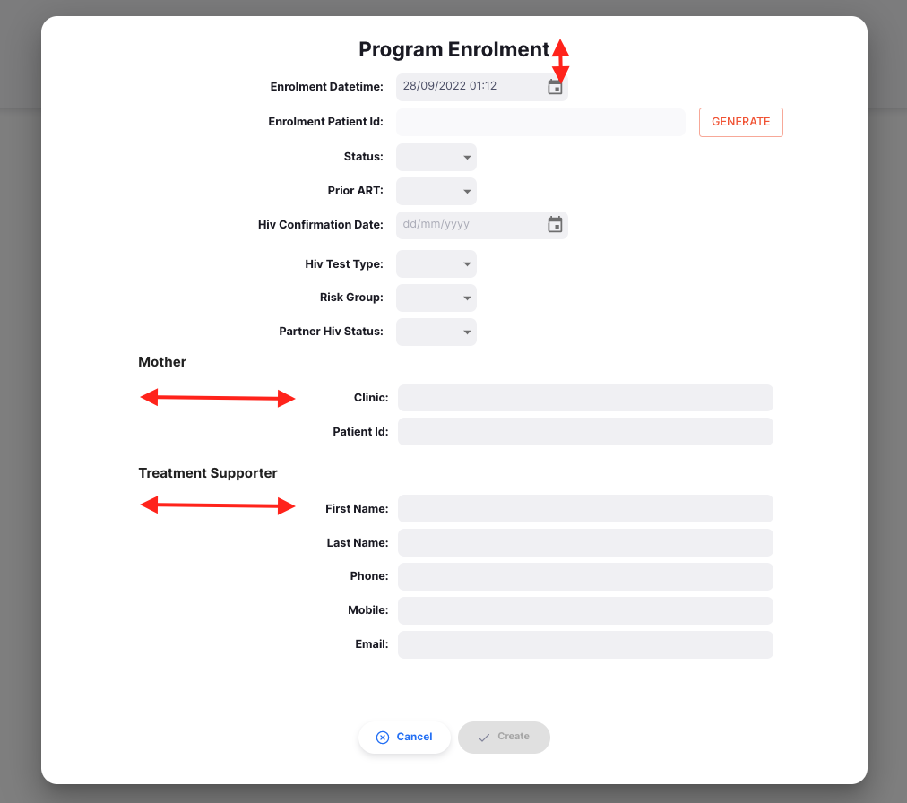The image size is (907, 803).
Task: Click the Email input field
Action: click(584, 644)
